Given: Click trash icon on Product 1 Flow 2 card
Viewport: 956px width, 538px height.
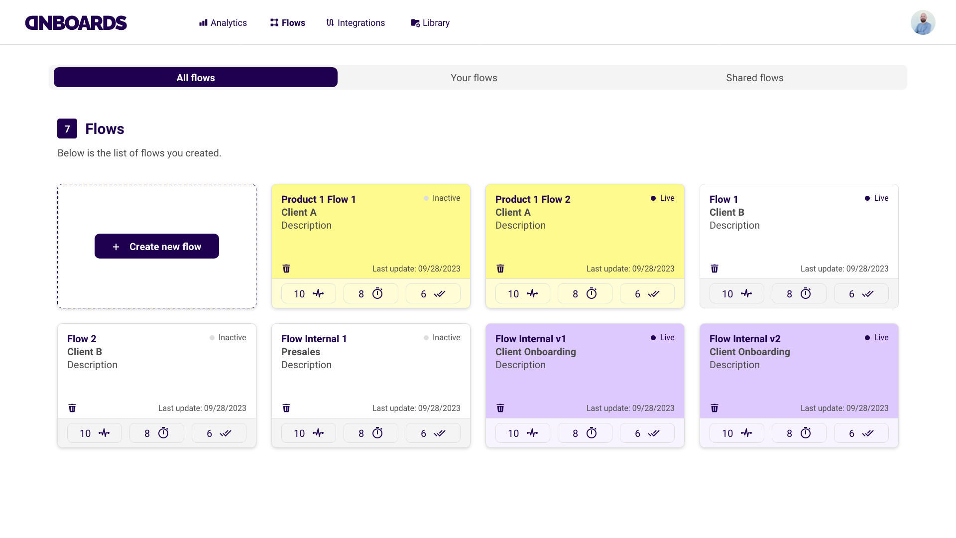Looking at the screenshot, I should 500,269.
